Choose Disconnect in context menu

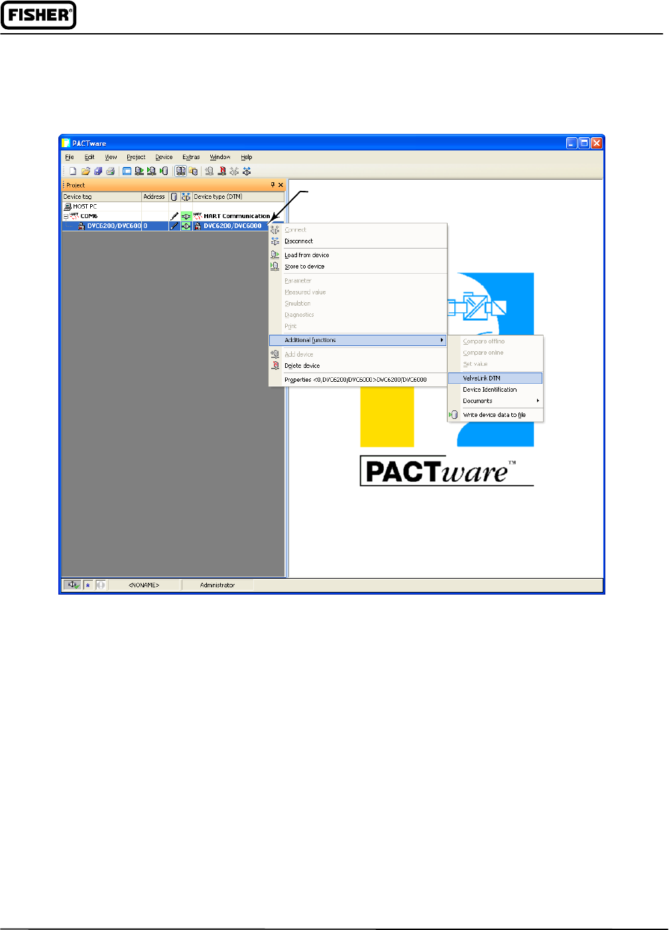[358, 241]
